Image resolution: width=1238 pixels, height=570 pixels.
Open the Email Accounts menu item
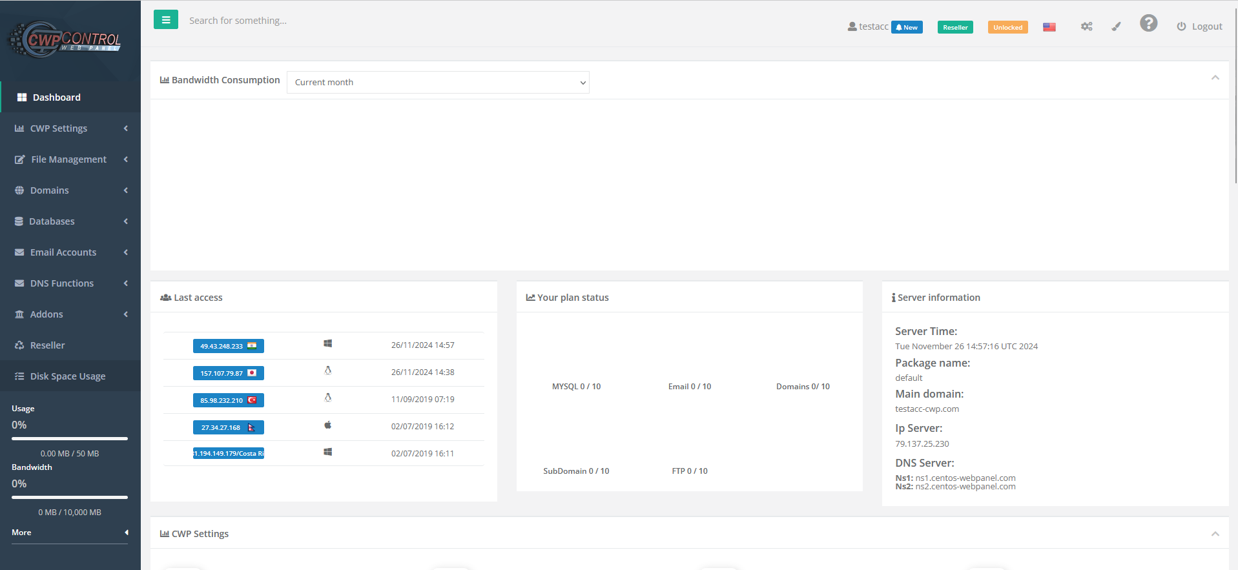pos(70,252)
